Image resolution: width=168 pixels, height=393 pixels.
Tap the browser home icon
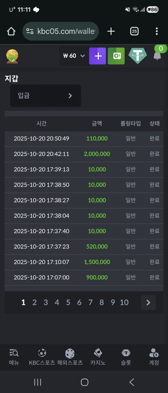pyautogui.click(x=11, y=31)
